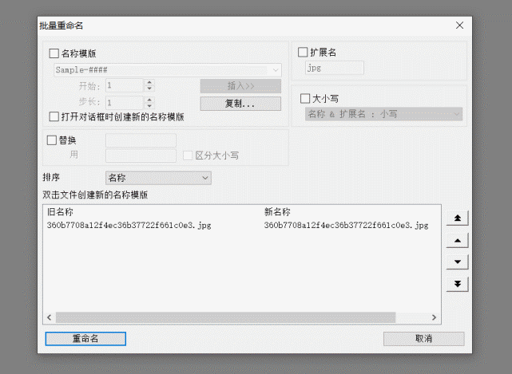Decrease the 开始 value with down arrow
Viewport: 512px width, 374px height.
tap(149, 89)
